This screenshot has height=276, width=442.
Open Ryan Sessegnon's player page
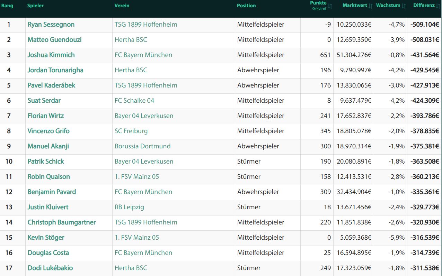(x=51, y=25)
